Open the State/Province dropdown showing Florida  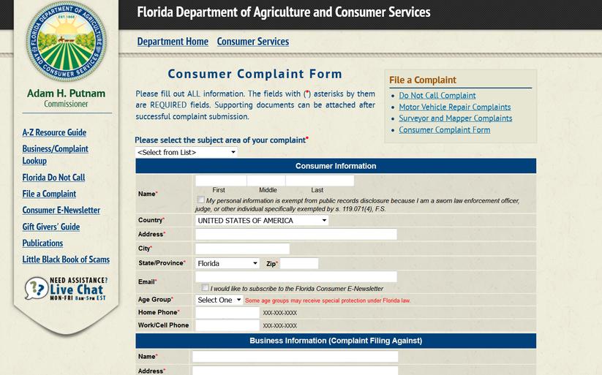pyautogui.click(x=227, y=263)
